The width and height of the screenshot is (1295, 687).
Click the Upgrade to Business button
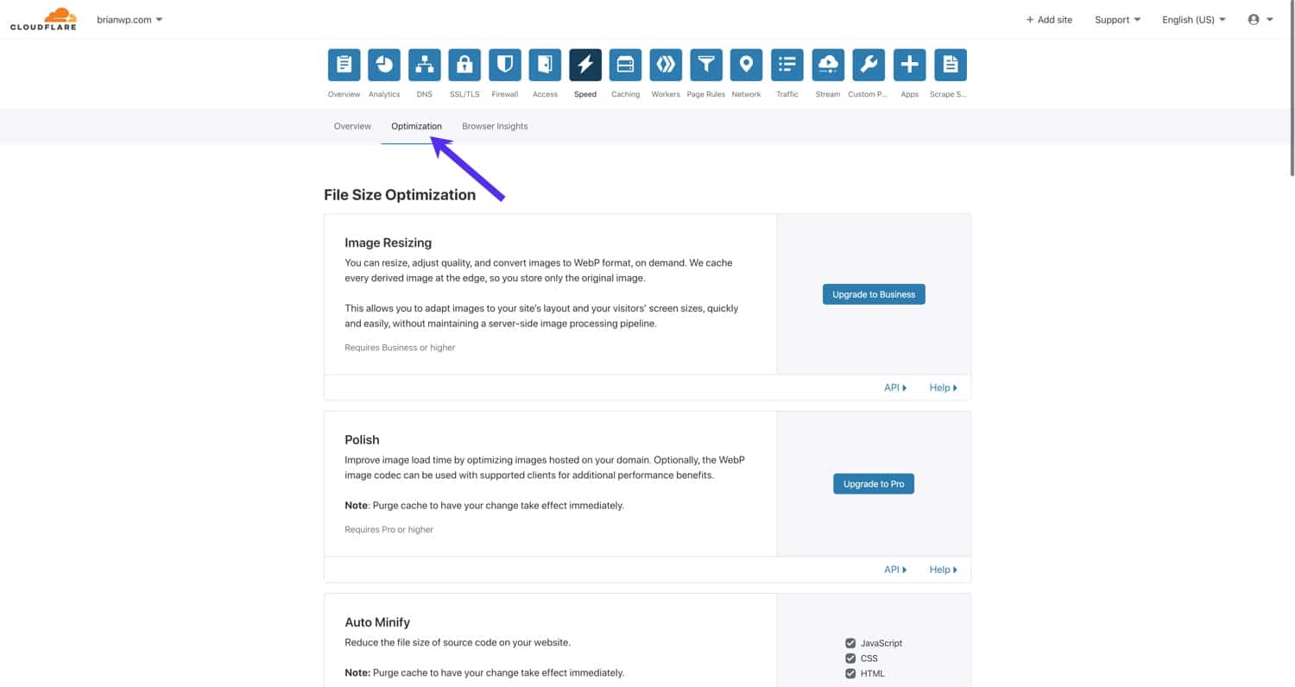pos(874,294)
